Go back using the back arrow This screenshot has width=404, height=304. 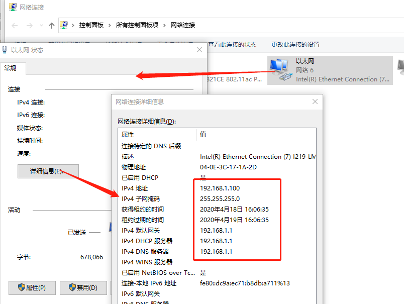15,25
